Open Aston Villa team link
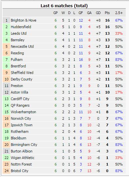Screen dimensions: 129x177 tap(19, 92)
